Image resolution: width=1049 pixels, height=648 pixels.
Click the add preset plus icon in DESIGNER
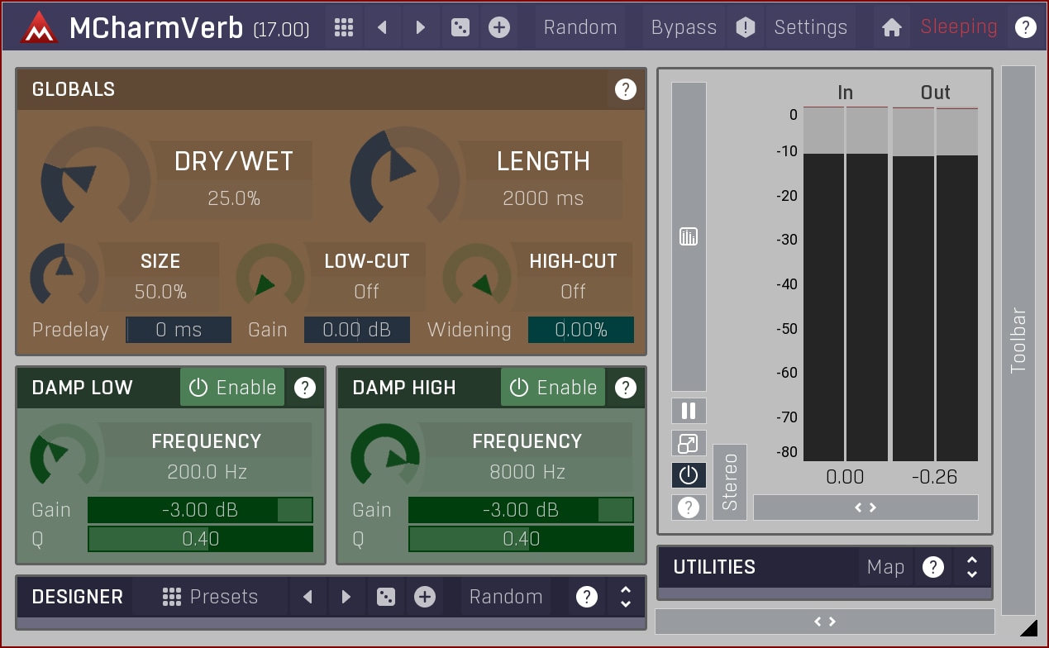(x=425, y=597)
